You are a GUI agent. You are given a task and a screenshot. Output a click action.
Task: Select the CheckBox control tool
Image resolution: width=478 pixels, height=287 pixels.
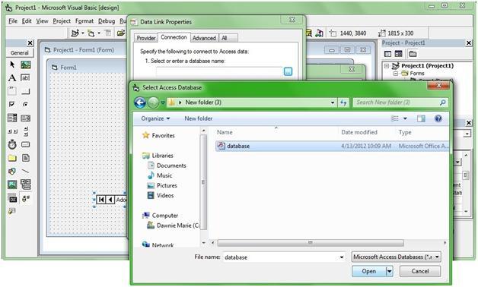[12, 104]
